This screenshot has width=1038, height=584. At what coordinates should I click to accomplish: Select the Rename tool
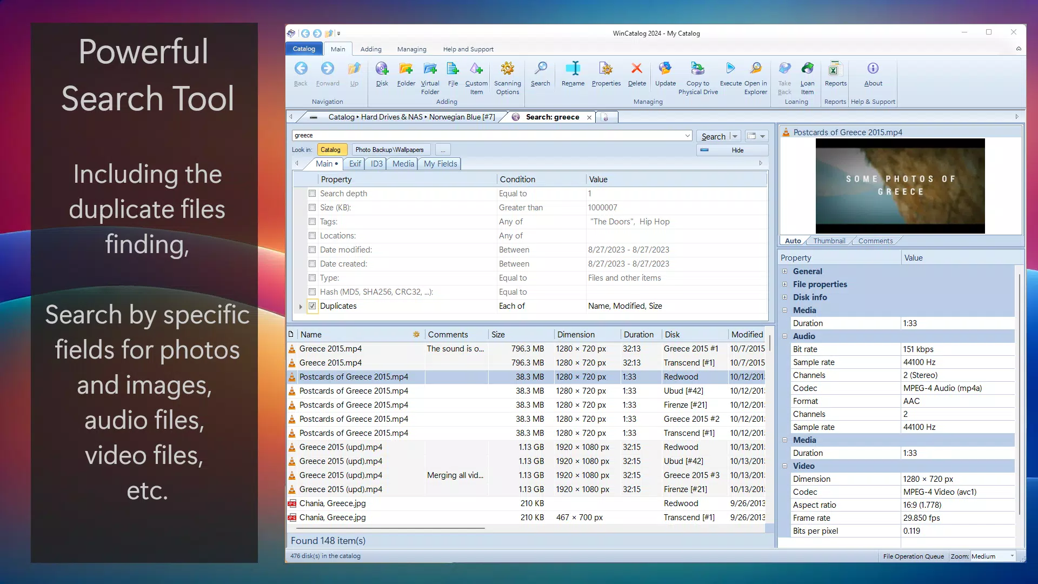[573, 74]
